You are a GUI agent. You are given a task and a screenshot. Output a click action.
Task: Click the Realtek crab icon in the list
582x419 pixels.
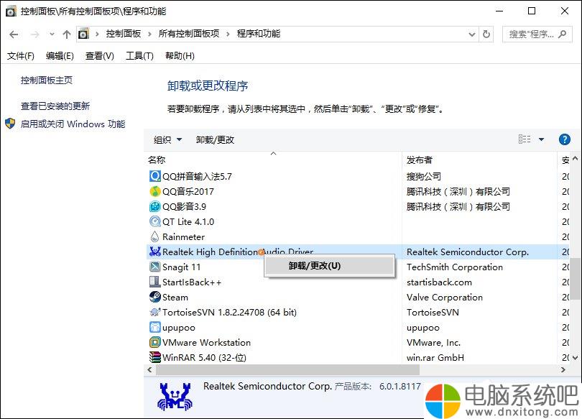(x=154, y=252)
